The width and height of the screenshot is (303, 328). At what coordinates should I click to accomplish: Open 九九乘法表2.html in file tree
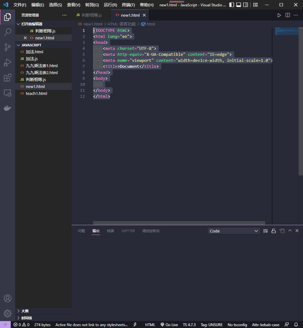[43, 73]
